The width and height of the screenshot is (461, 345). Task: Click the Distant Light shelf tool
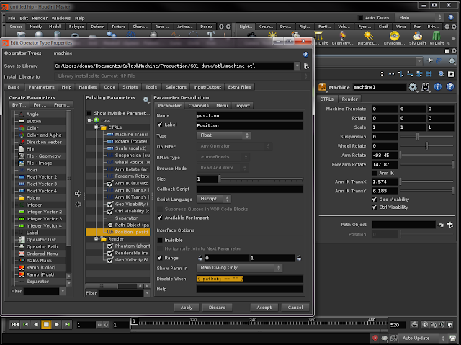[x=368, y=38]
